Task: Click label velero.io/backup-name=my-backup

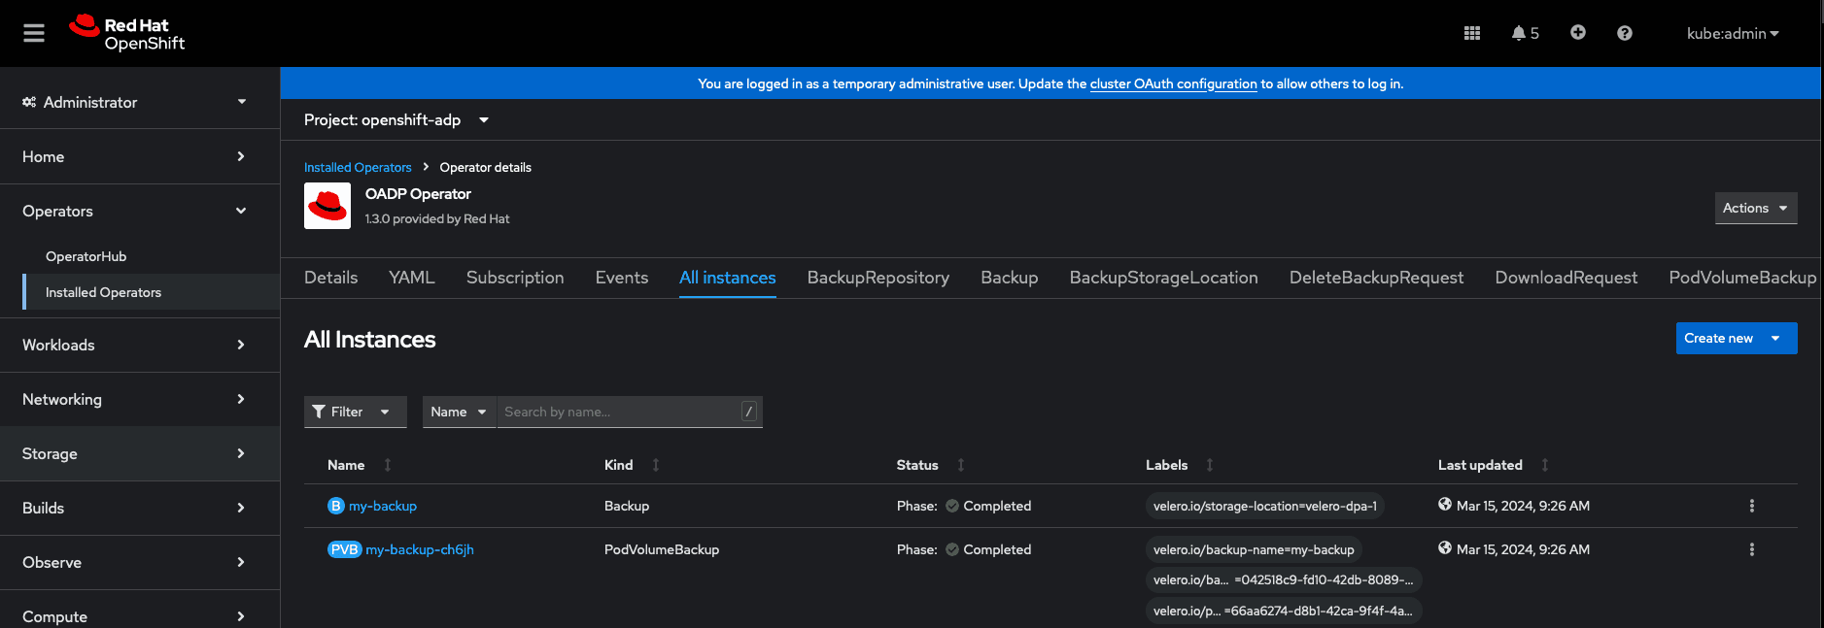Action: point(1254,549)
